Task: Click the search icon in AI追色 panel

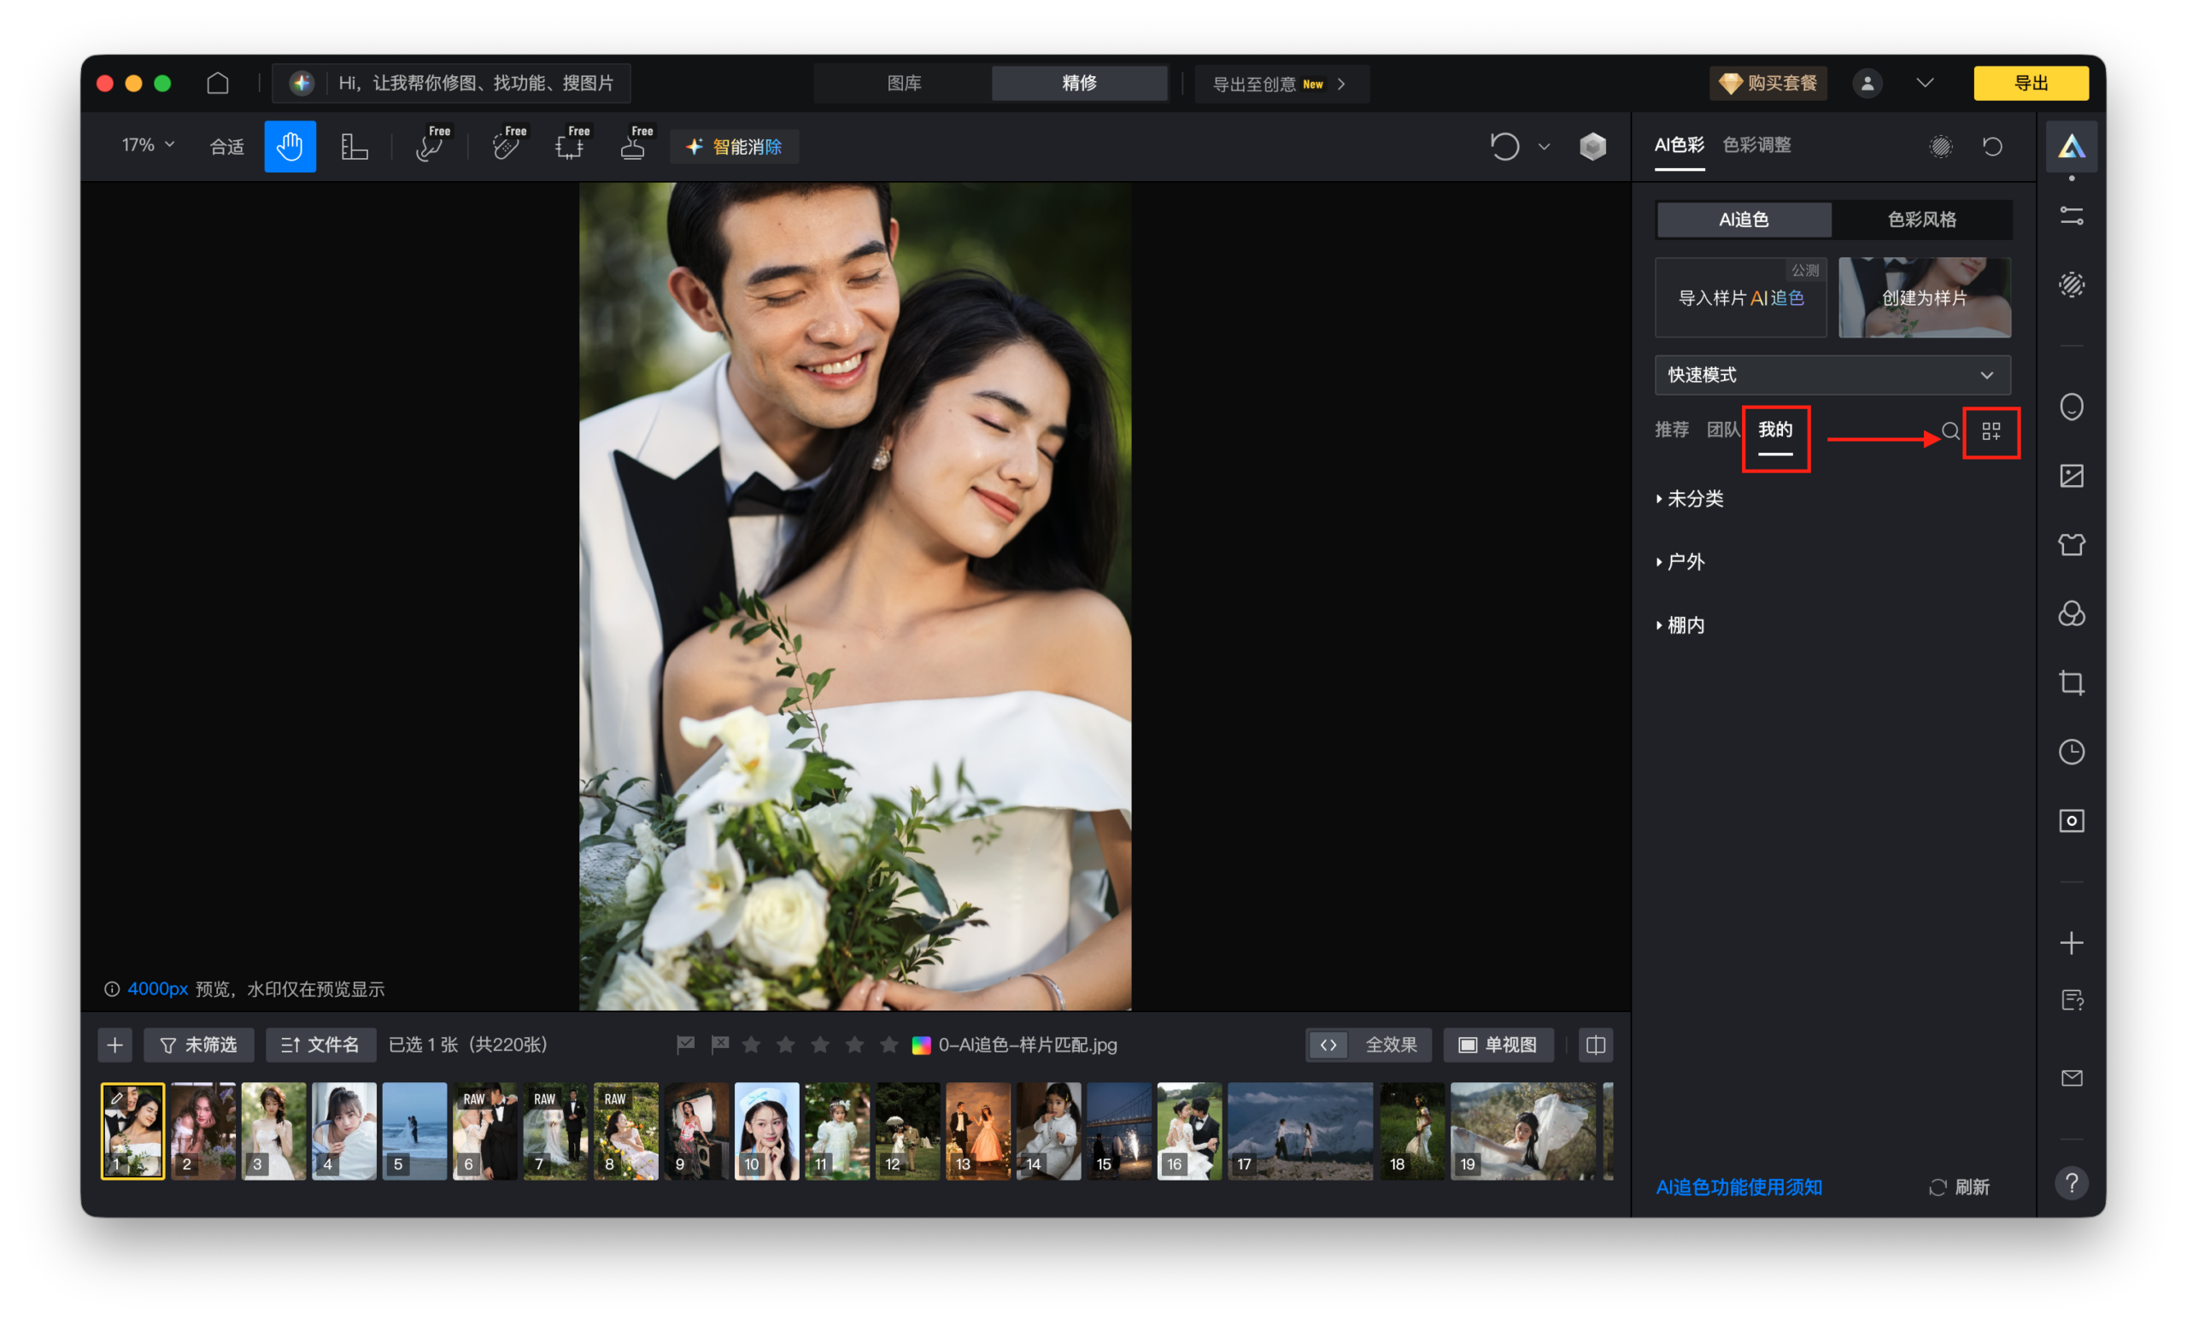Action: (1950, 433)
